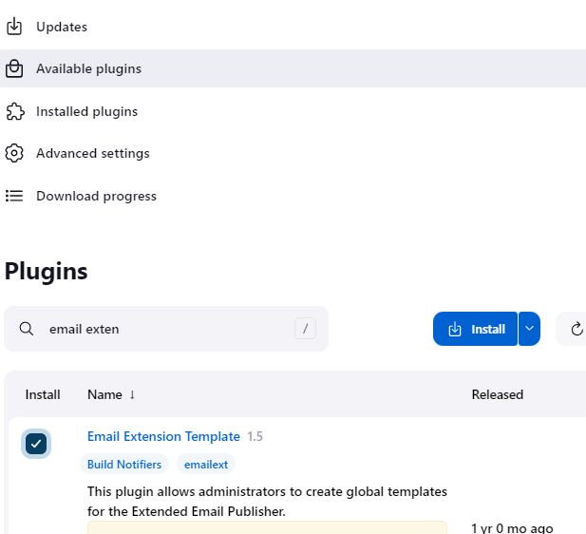Image resolution: width=586 pixels, height=534 pixels.
Task: Click the refresh plugins icon
Action: [x=577, y=329]
